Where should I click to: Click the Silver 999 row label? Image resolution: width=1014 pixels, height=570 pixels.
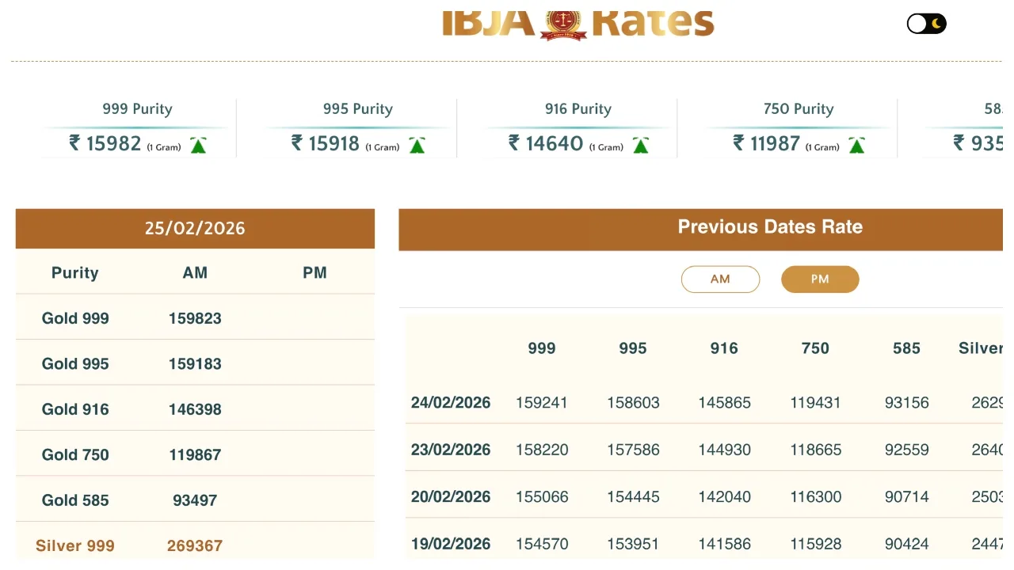click(x=75, y=545)
